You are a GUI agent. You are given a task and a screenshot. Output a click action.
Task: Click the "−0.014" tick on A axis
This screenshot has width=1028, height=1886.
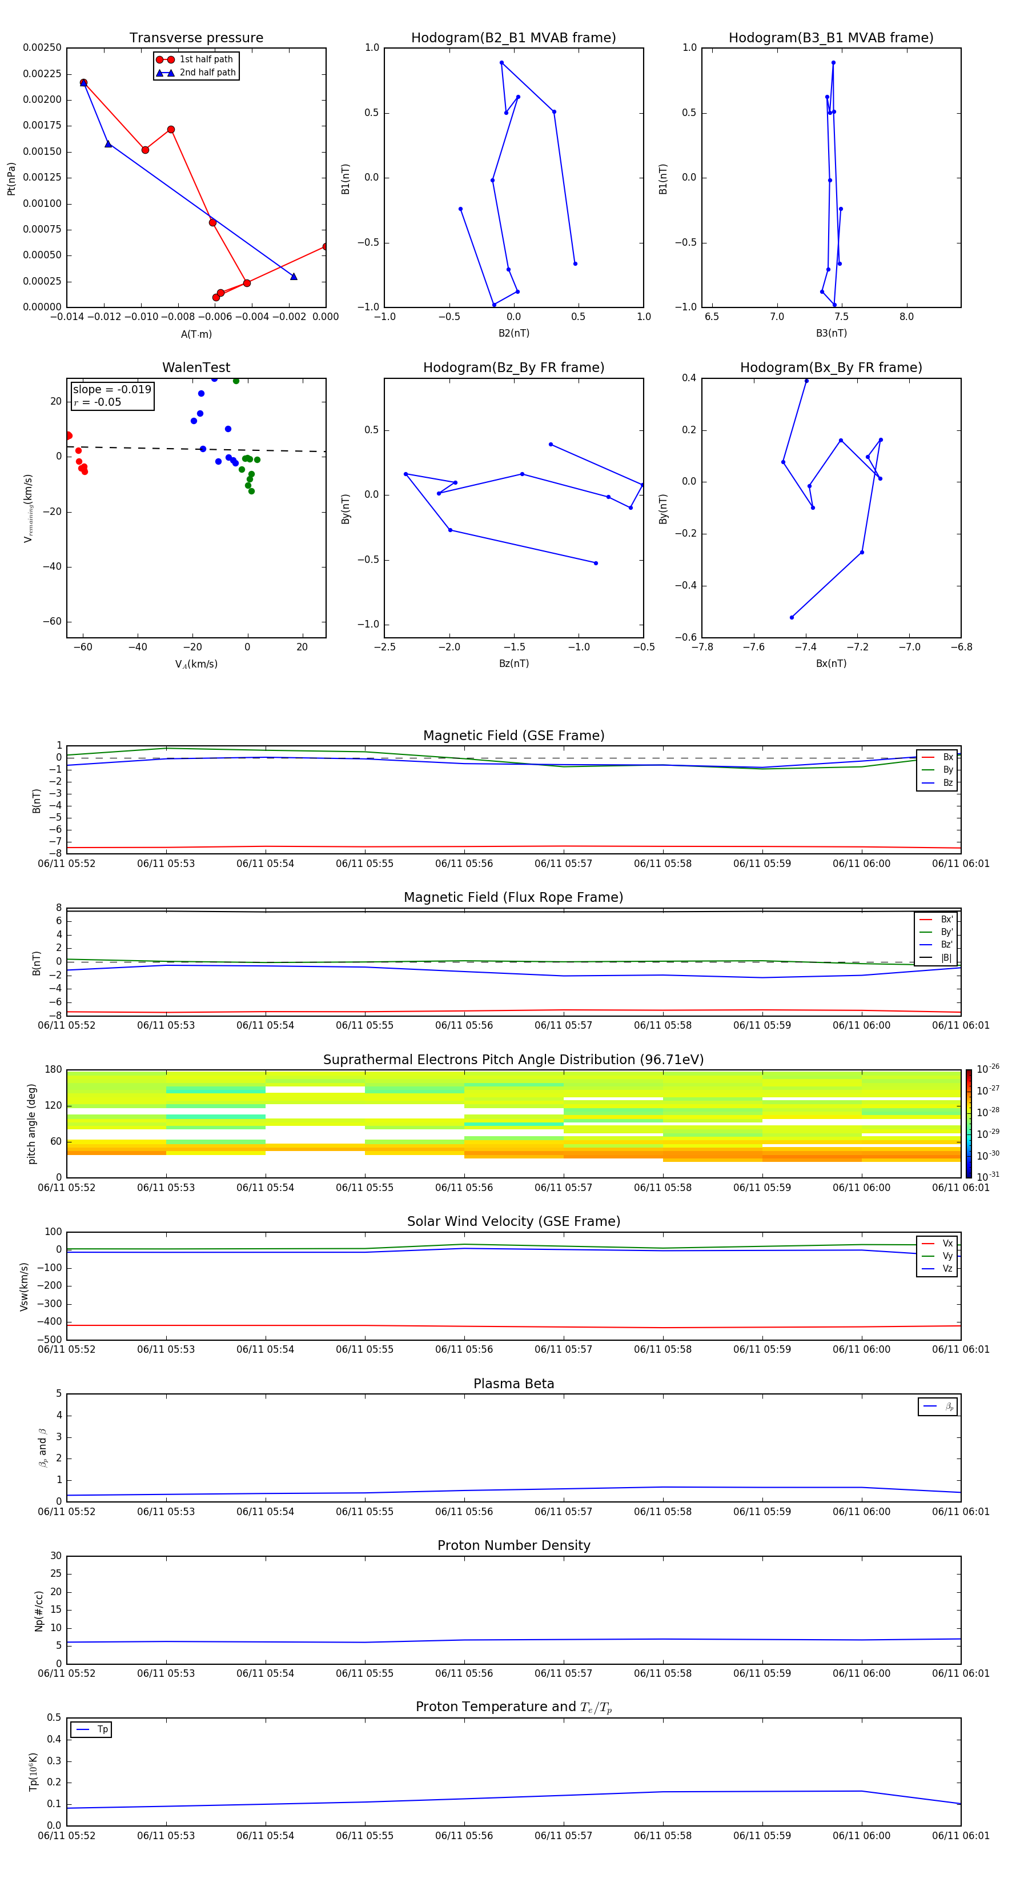67,317
